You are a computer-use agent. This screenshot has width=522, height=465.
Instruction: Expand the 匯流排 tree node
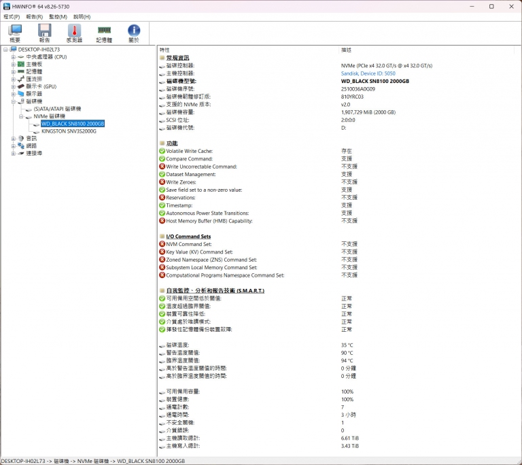(14, 79)
